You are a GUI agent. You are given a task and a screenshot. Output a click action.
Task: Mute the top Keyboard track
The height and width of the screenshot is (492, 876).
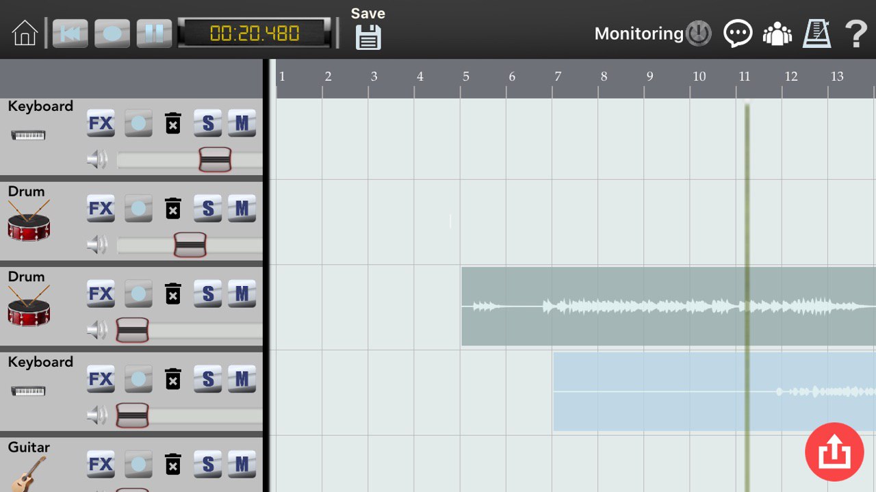pyautogui.click(x=242, y=123)
